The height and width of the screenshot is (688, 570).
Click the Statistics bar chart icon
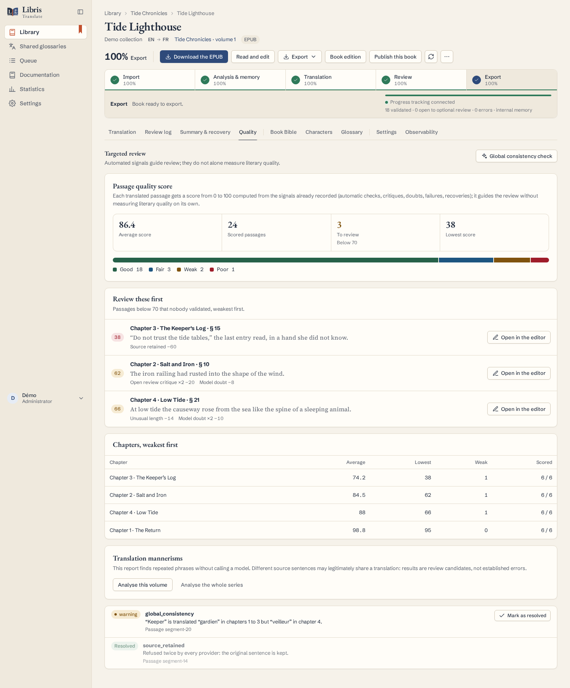(12, 89)
